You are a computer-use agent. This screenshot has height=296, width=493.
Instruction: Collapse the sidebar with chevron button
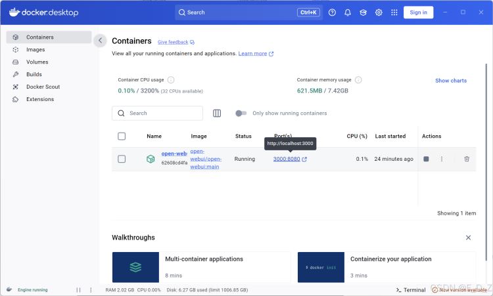point(100,41)
